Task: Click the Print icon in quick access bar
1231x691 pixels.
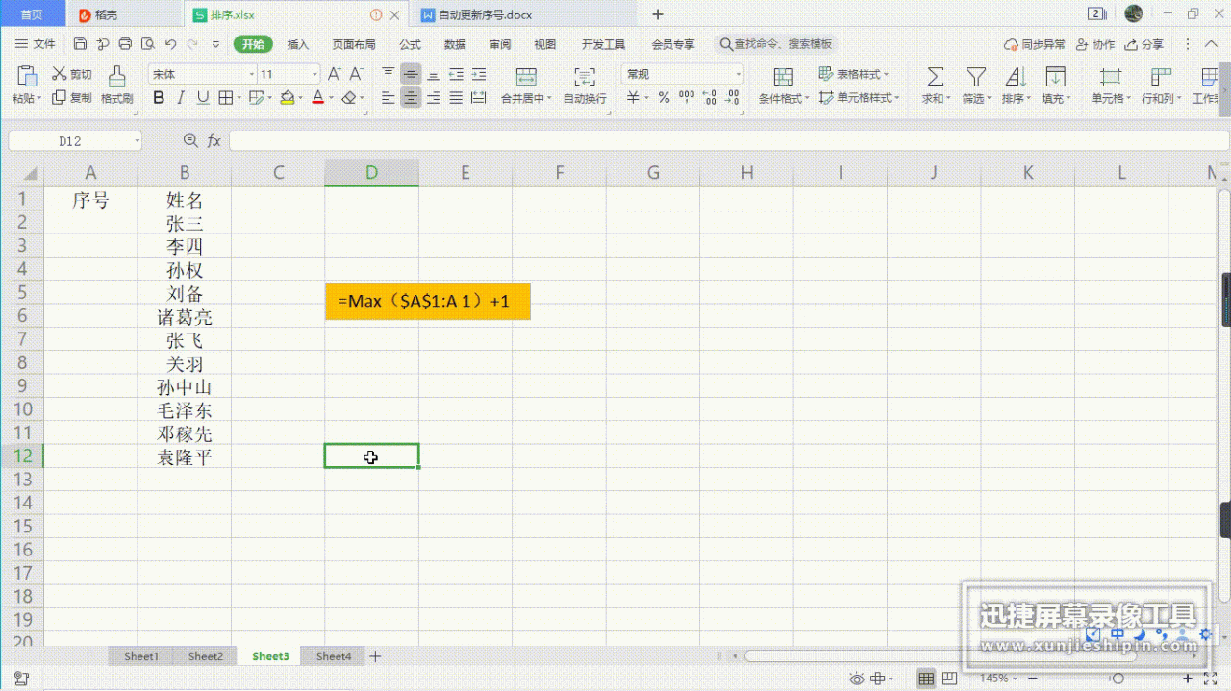Action: coord(125,44)
